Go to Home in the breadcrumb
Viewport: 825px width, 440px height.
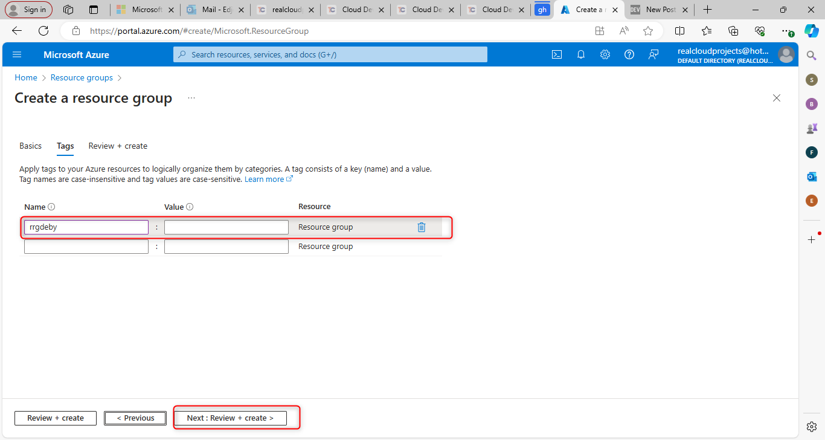coord(26,77)
